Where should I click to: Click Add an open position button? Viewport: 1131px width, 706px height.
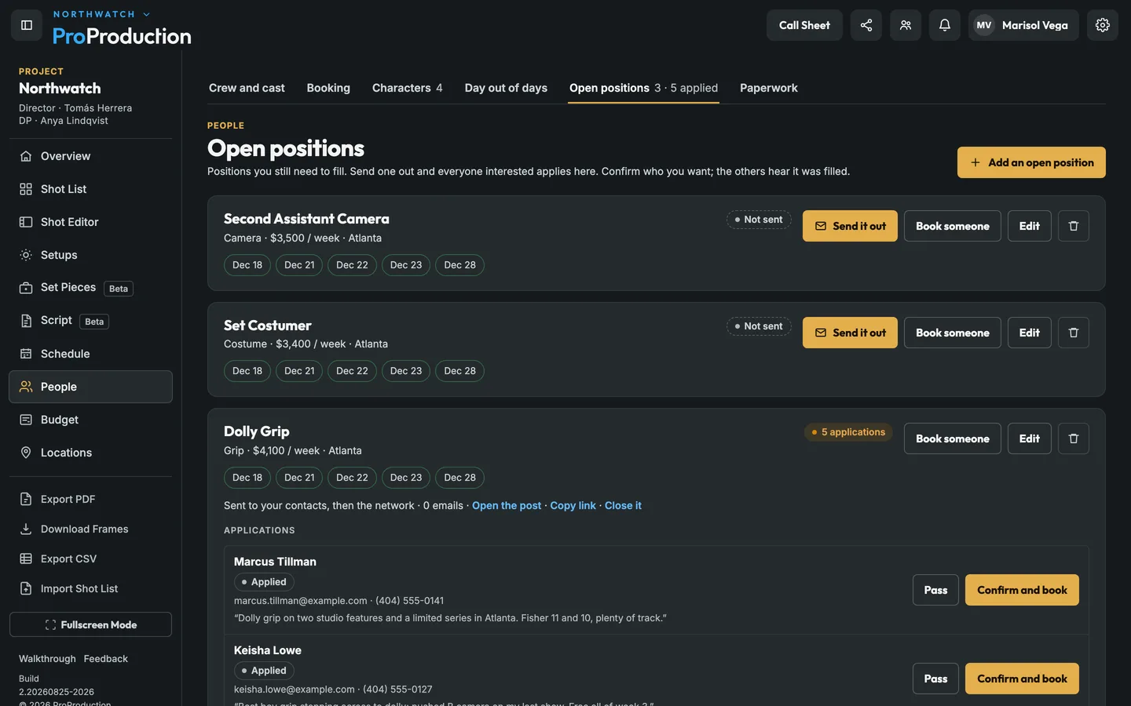[x=1031, y=162]
